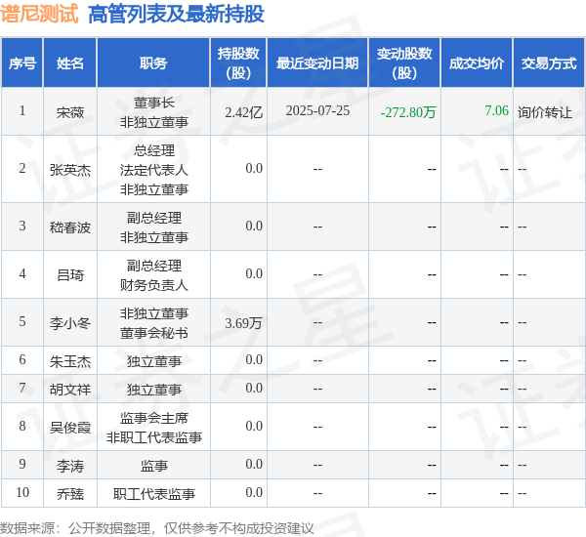Click the name 李涛
Viewport: 586px width, 537px height.
70,466
